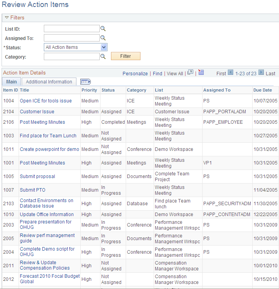The image size is (279, 289).
Task: Open the Status dropdown
Action: [x=76, y=47]
